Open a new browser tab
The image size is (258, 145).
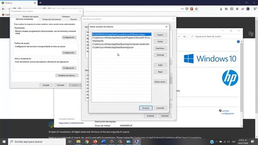(40, 3)
